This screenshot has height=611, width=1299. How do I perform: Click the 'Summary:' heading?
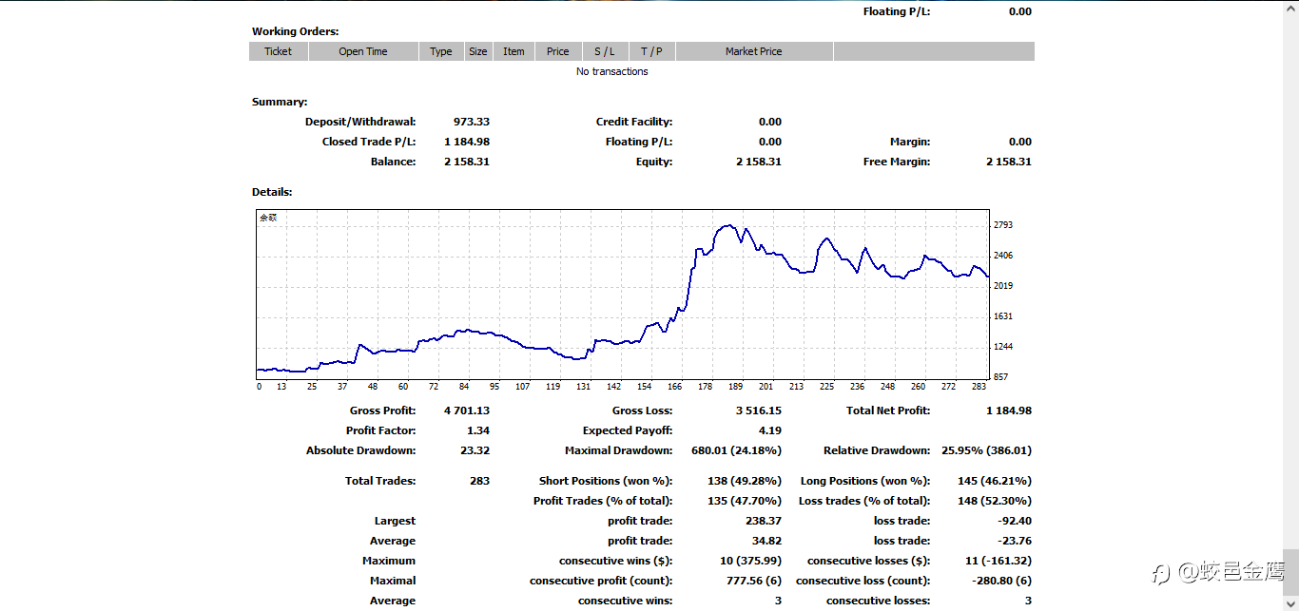coord(280,102)
